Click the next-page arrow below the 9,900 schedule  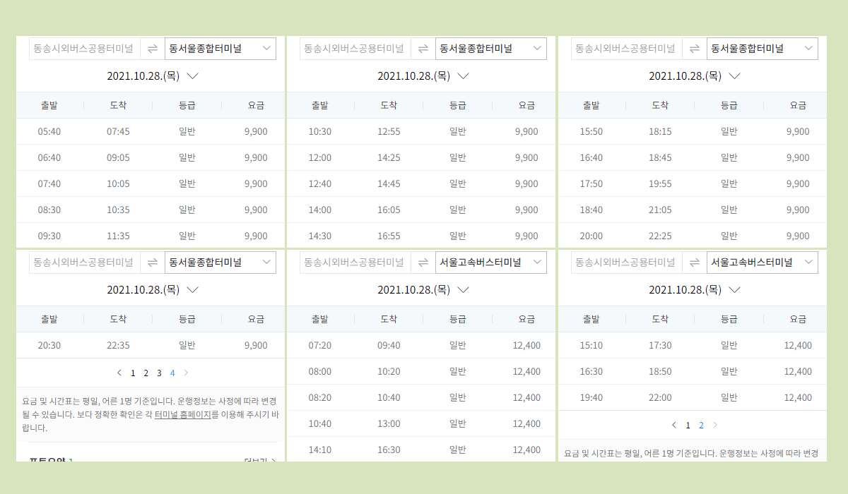tap(185, 373)
